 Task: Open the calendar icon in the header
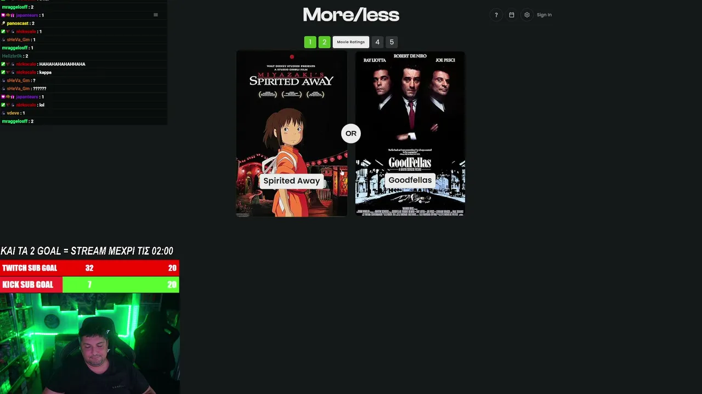point(512,15)
